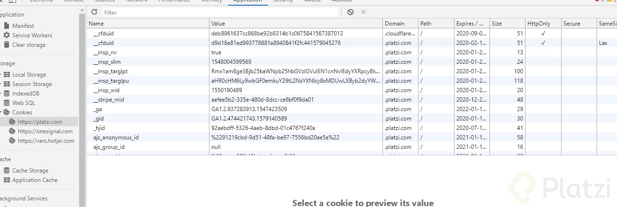This screenshot has width=617, height=207.
Task: Sort cookies by Expires column
Action: [472, 24]
